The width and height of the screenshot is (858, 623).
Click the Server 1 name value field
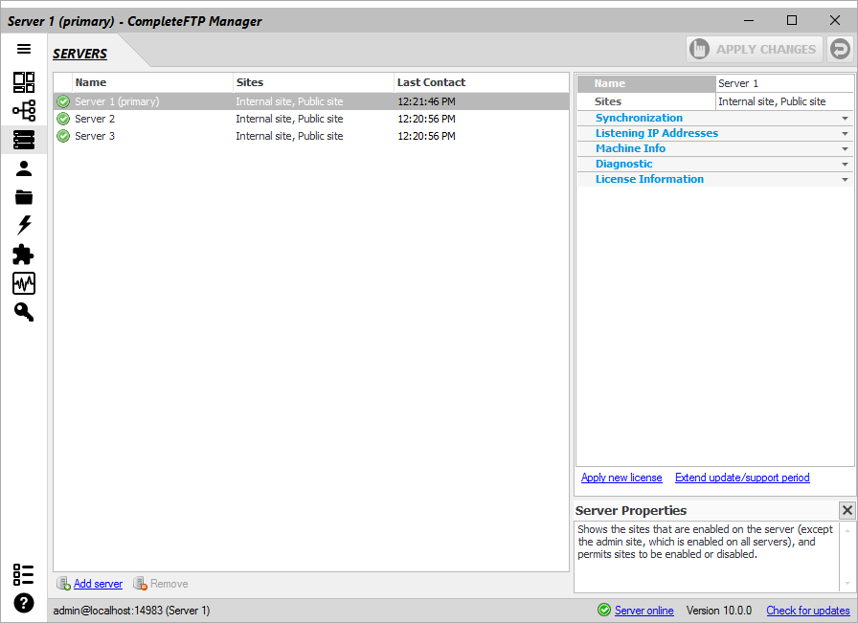click(784, 83)
